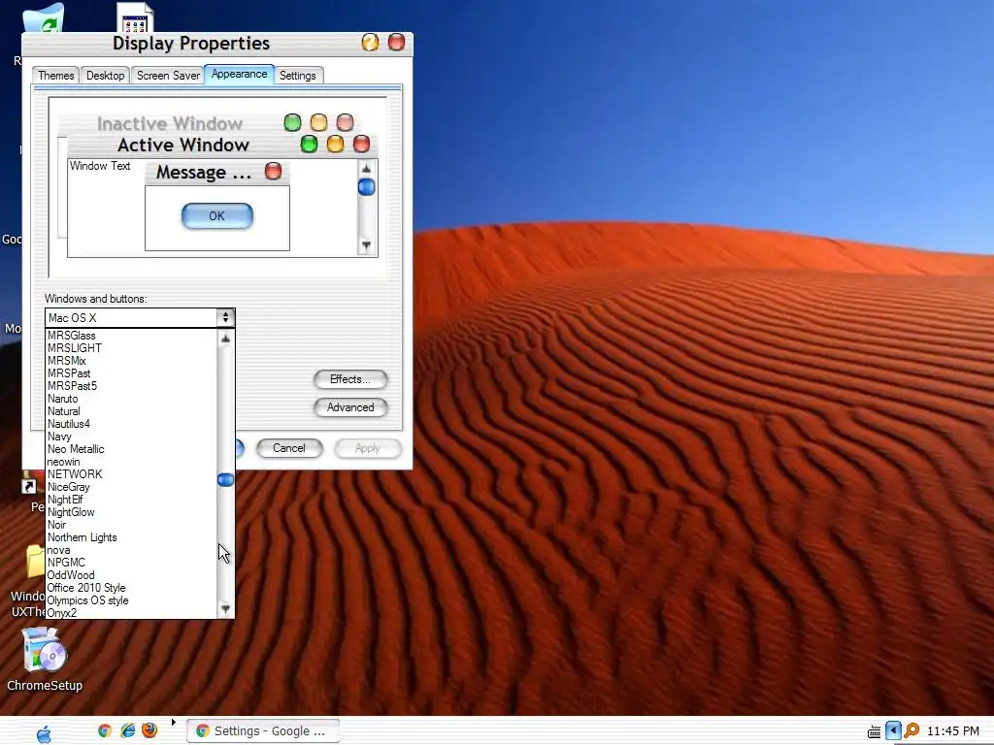
Task: Click the preview window scroll down arrow
Action: pos(366,245)
